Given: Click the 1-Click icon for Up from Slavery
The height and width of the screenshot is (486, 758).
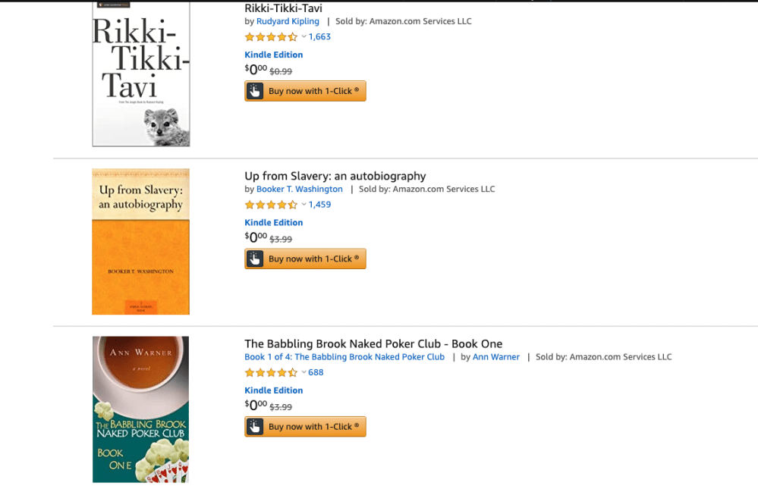Looking at the screenshot, I should coord(254,259).
